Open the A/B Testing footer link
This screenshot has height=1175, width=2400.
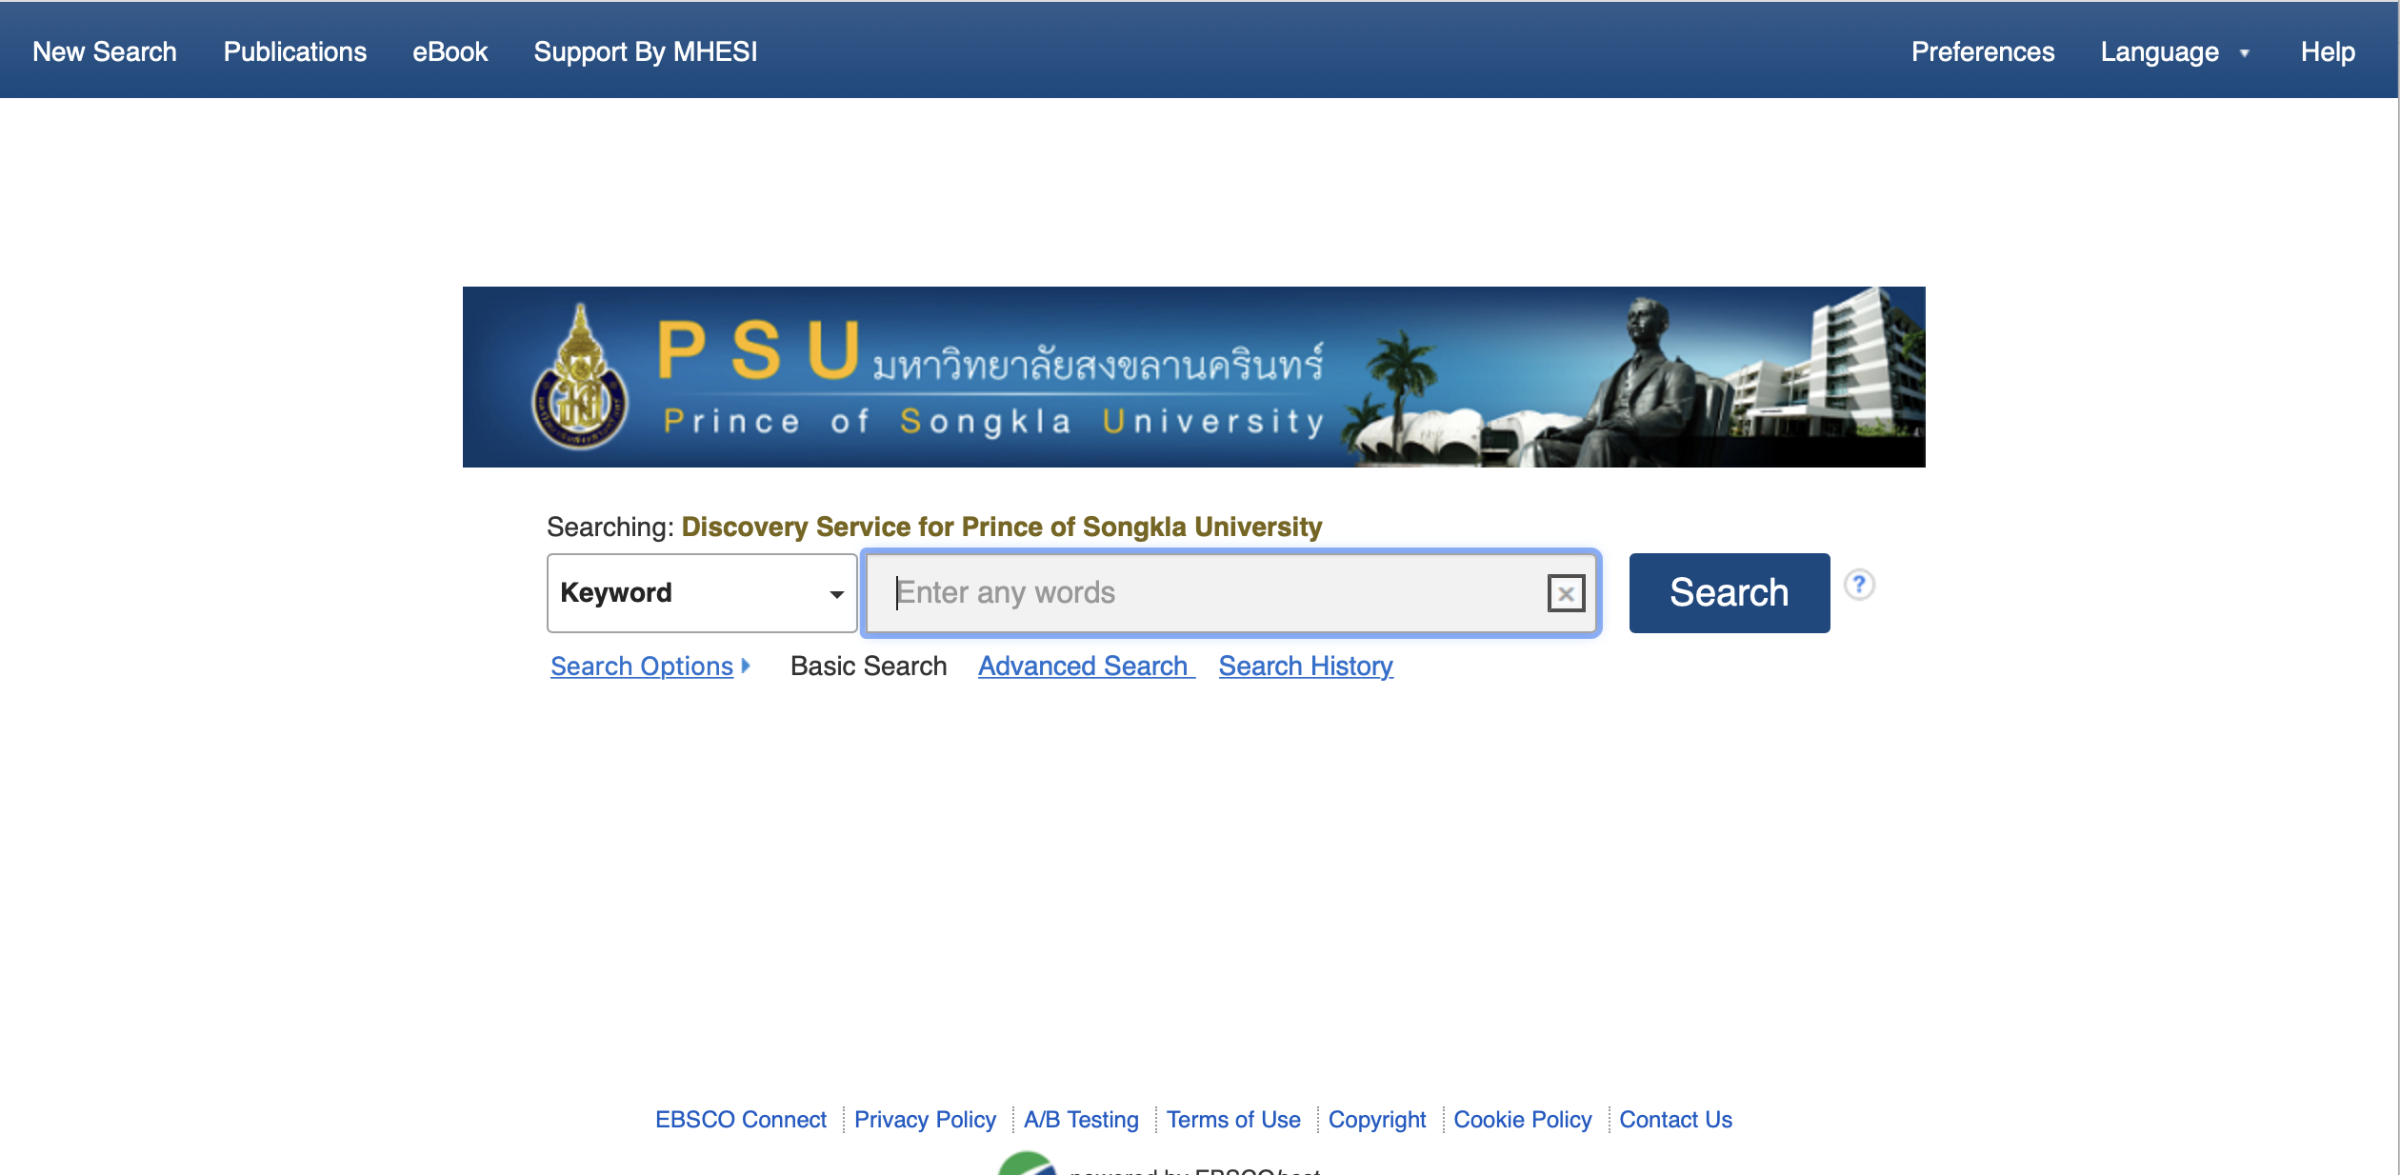point(1081,1119)
